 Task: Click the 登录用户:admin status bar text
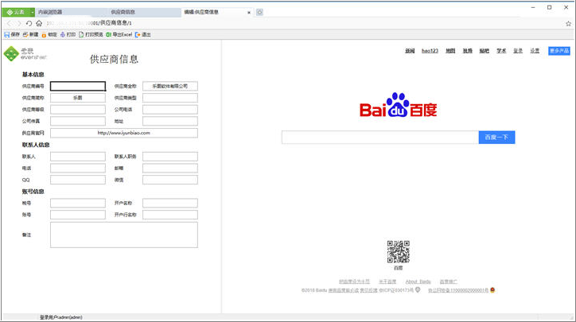[61, 317]
